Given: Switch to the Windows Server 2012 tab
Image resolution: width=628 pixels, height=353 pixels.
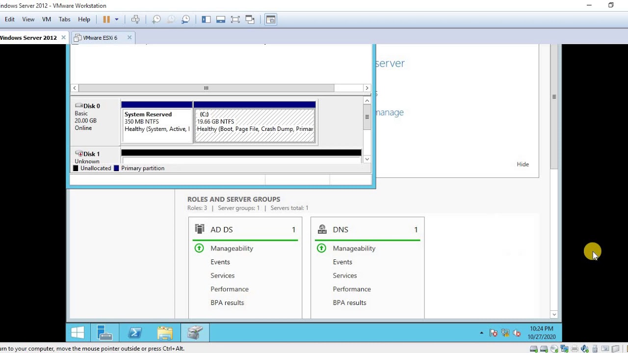Looking at the screenshot, I should [28, 38].
